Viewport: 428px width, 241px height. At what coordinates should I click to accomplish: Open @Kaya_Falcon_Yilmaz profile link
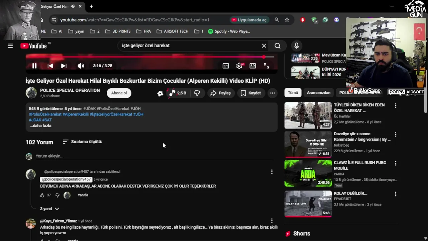coord(59,221)
